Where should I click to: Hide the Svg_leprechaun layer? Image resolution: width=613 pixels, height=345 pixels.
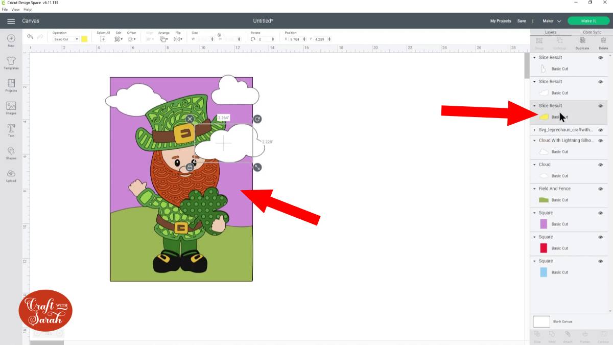pyautogui.click(x=600, y=130)
